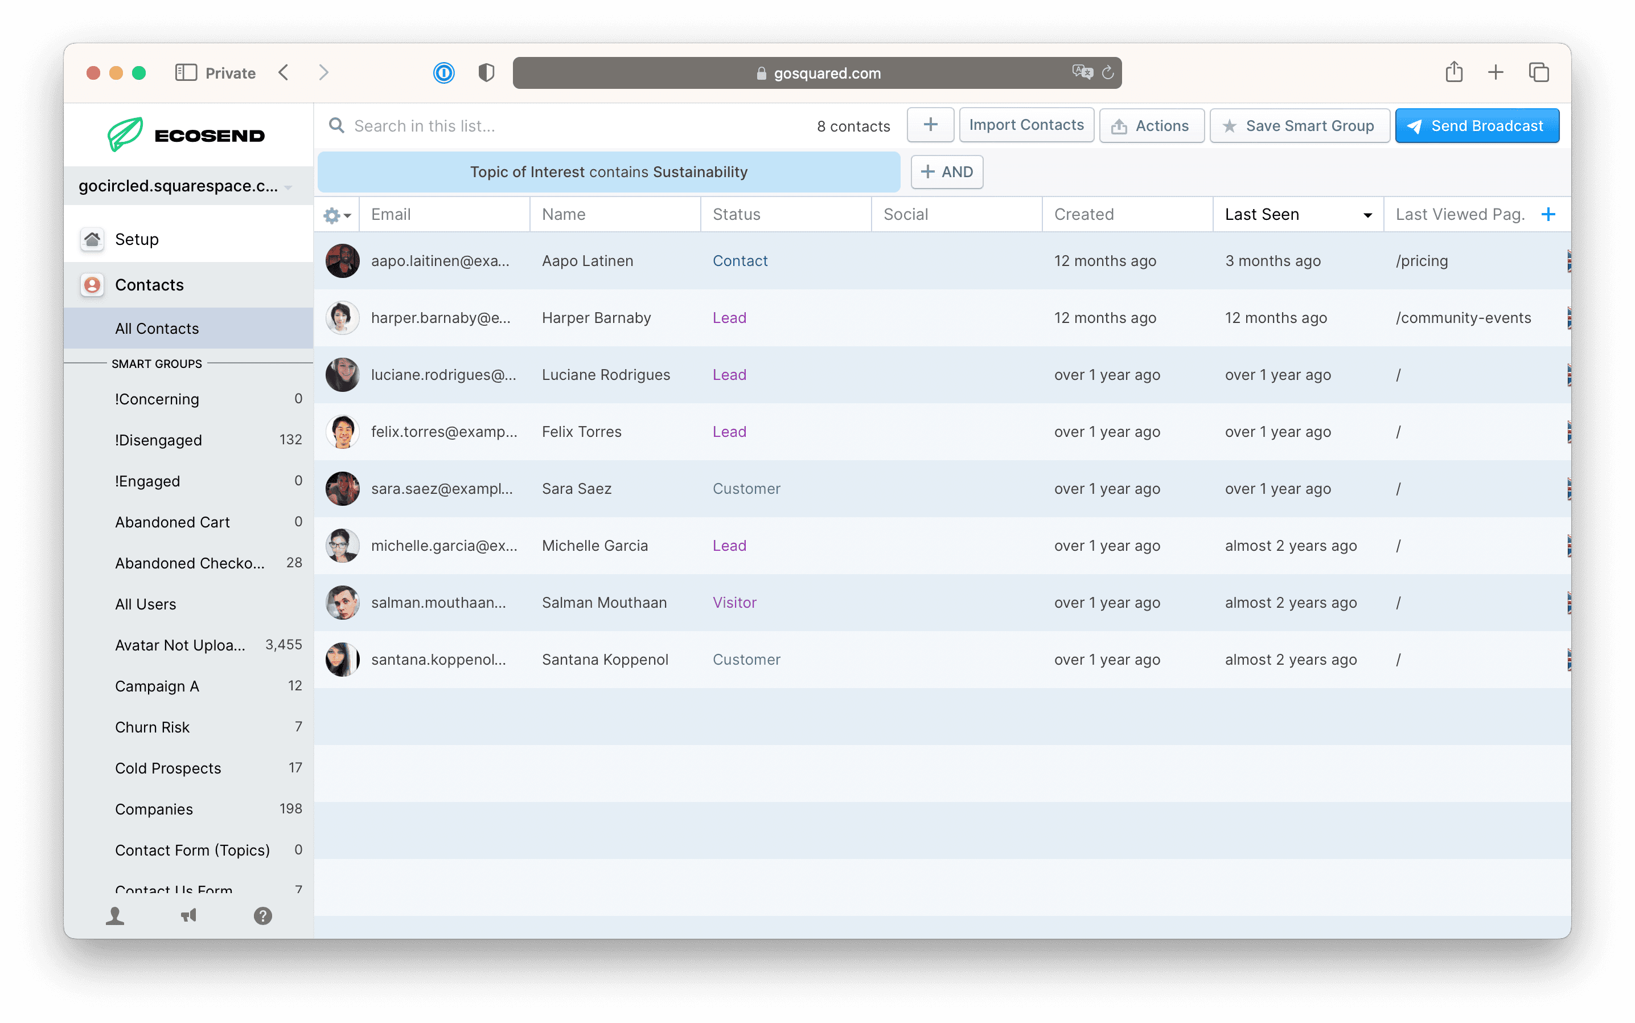Click the 1Password extension icon
The width and height of the screenshot is (1635, 1023).
click(443, 72)
